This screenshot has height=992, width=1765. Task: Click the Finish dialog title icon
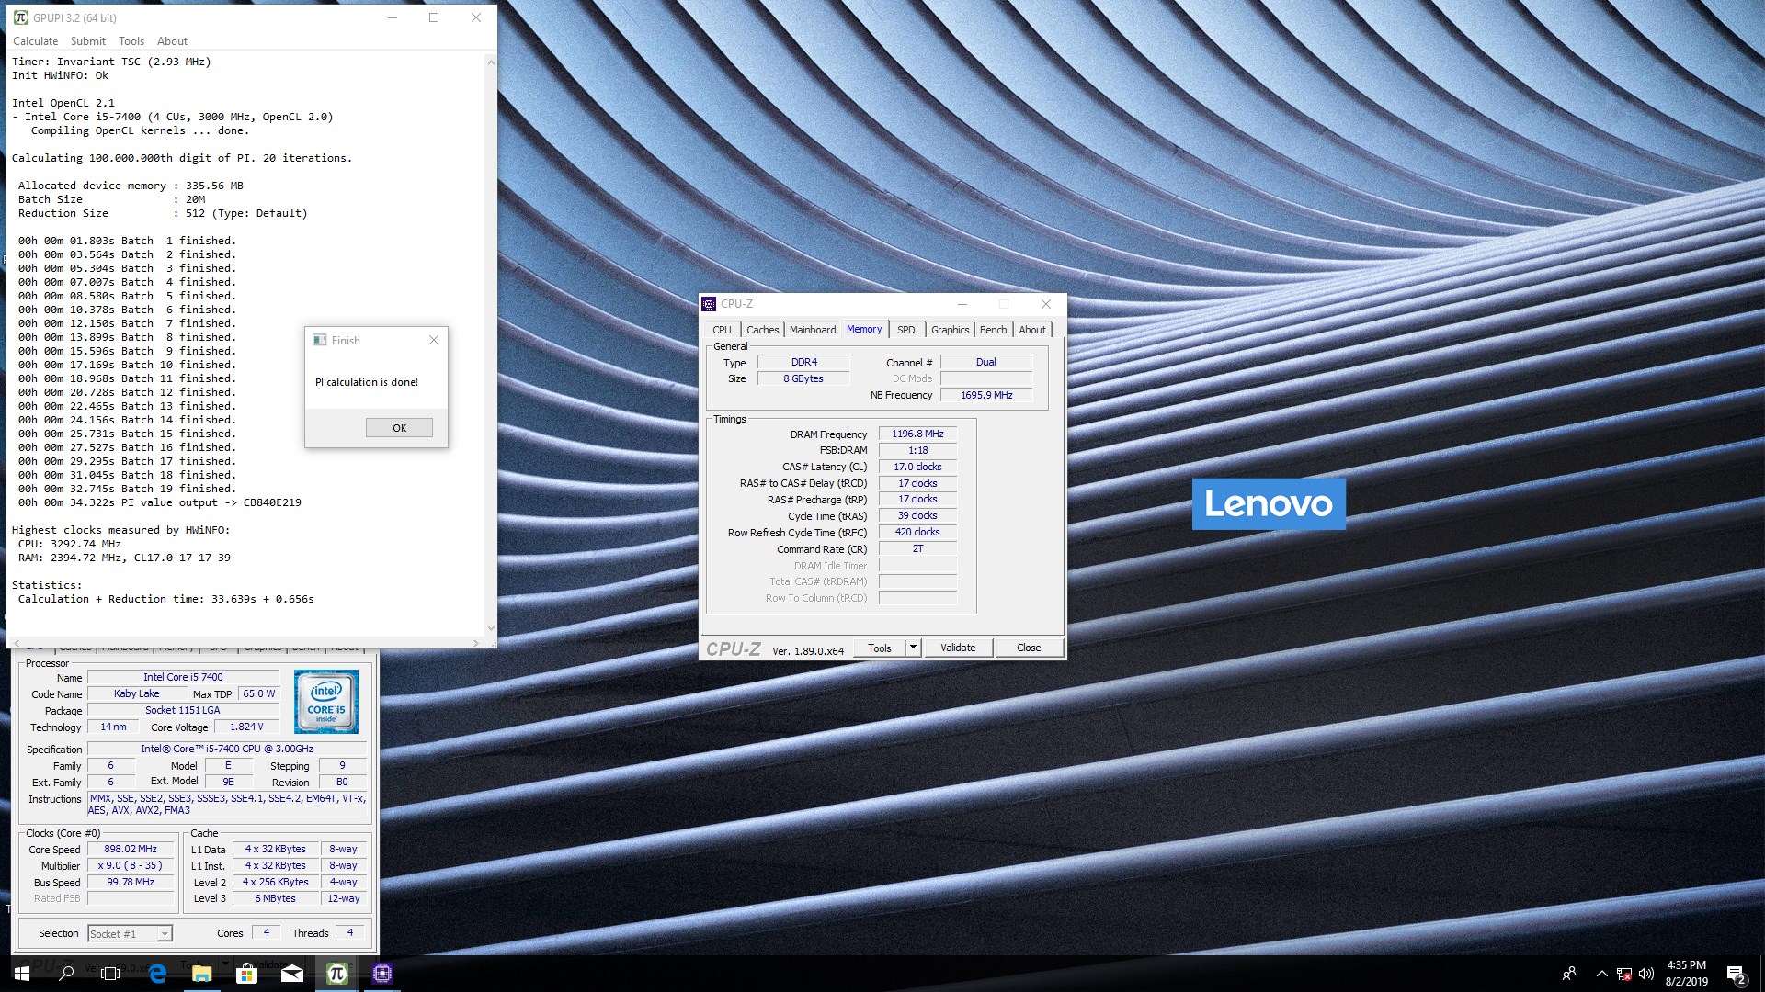tap(319, 340)
